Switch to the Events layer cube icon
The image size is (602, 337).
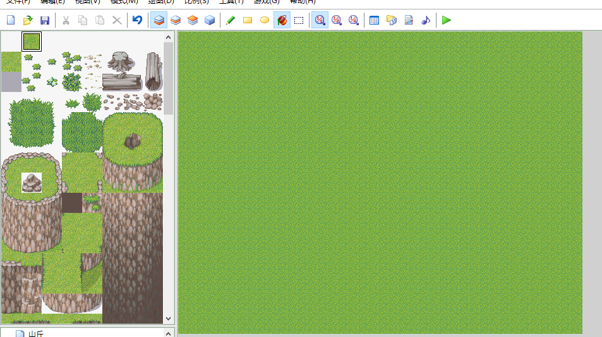210,20
